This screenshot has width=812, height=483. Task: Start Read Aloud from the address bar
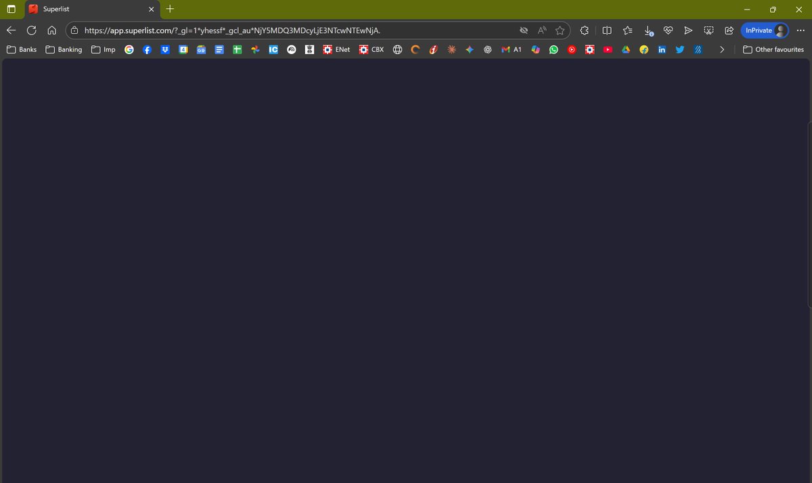tap(542, 30)
